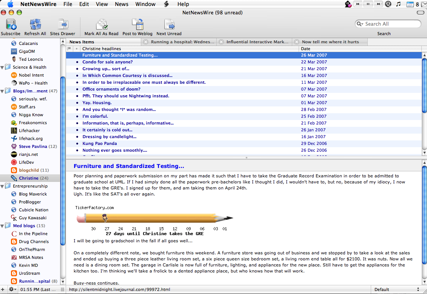Open the View menu

click(x=102, y=4)
